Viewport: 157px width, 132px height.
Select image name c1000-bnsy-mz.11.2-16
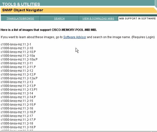click(17, 108)
